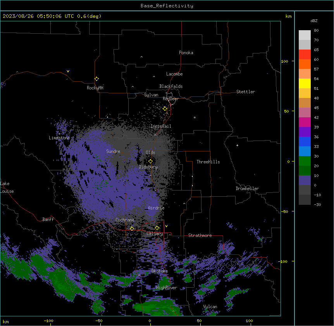Click the yellow diamond marker above RockyMH
The width and height of the screenshot is (334, 326).
pyautogui.click(x=97, y=79)
